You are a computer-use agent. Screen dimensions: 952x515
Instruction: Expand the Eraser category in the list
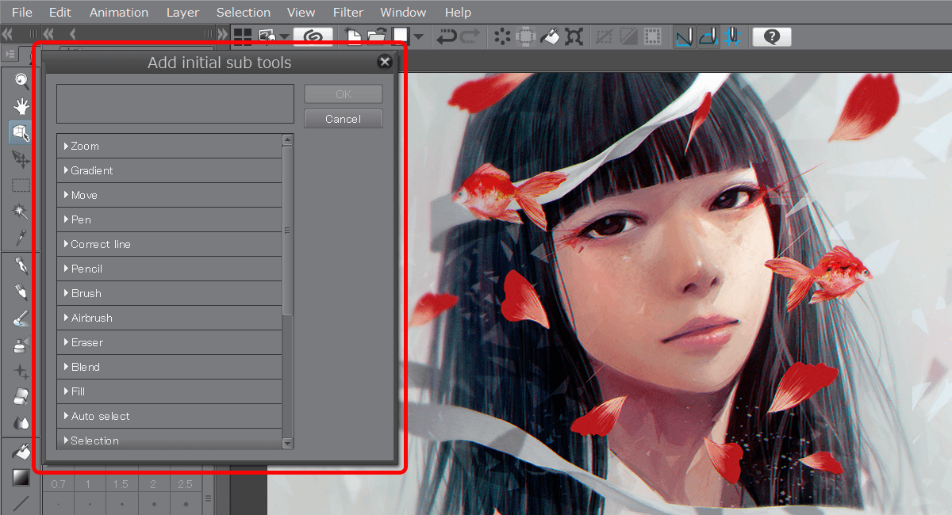tap(169, 342)
